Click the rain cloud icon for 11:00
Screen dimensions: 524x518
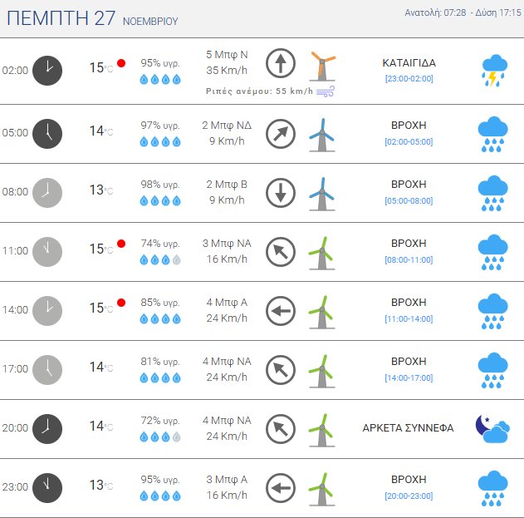[x=492, y=251]
